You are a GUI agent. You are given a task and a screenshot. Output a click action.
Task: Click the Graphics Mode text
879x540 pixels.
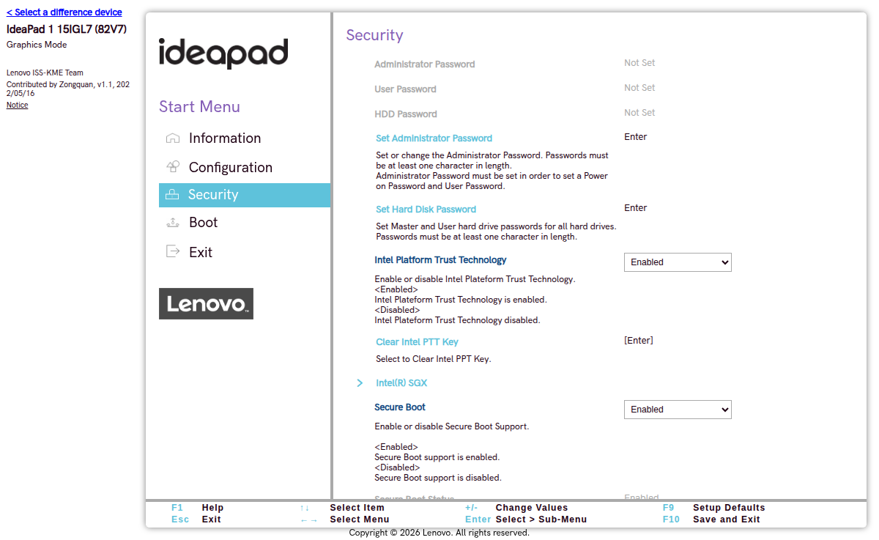pyautogui.click(x=37, y=45)
